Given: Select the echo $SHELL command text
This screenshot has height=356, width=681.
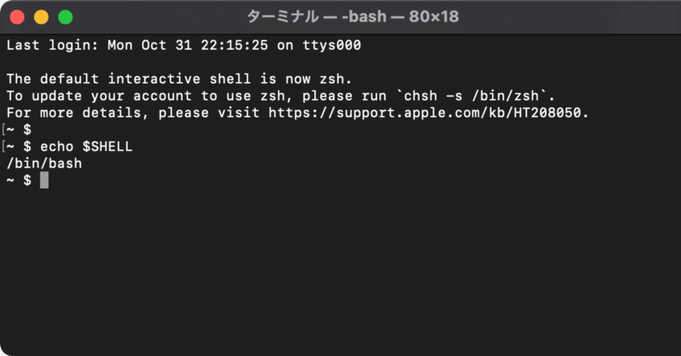Looking at the screenshot, I should pos(85,147).
